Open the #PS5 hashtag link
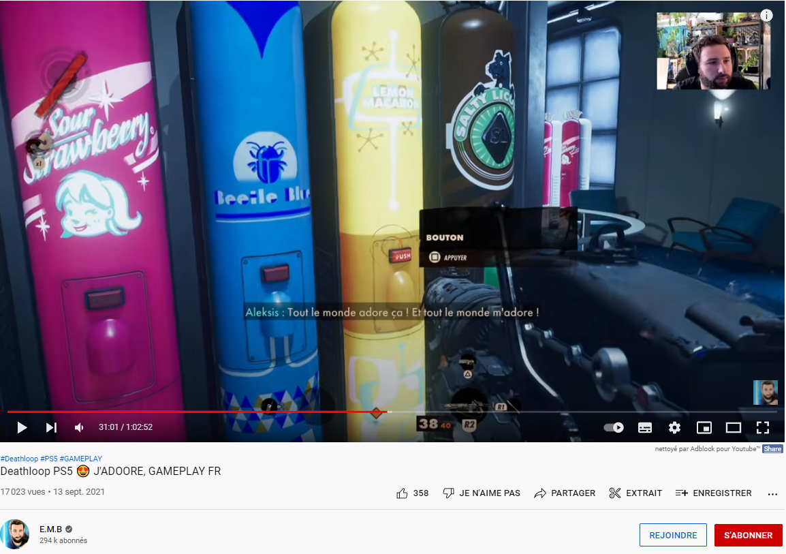The height and width of the screenshot is (554, 786). tap(48, 458)
